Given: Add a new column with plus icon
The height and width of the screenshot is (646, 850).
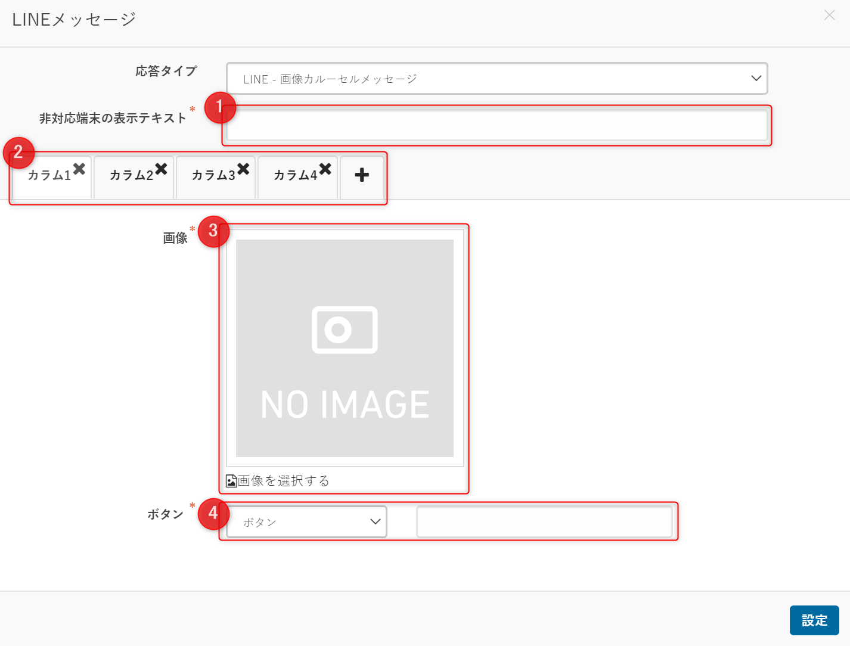Looking at the screenshot, I should pos(362,175).
